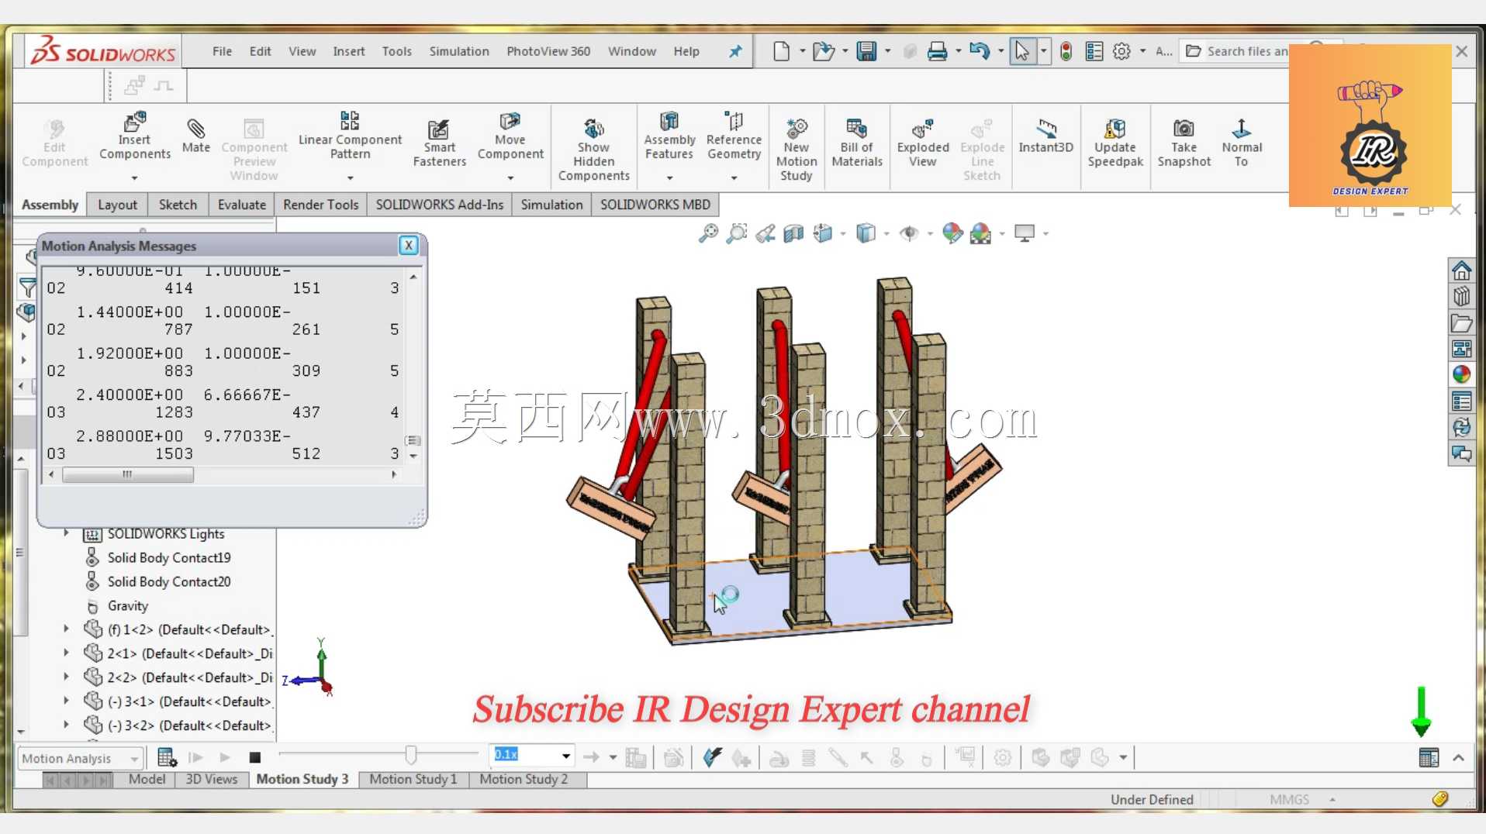Click Zoom to Fit in view toolbar
The width and height of the screenshot is (1486, 834).
[x=708, y=233]
